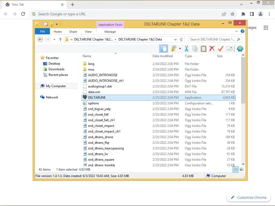275x206 pixels.
Task: Open Chrome extensions puzzle icon
Action: (x=243, y=14)
